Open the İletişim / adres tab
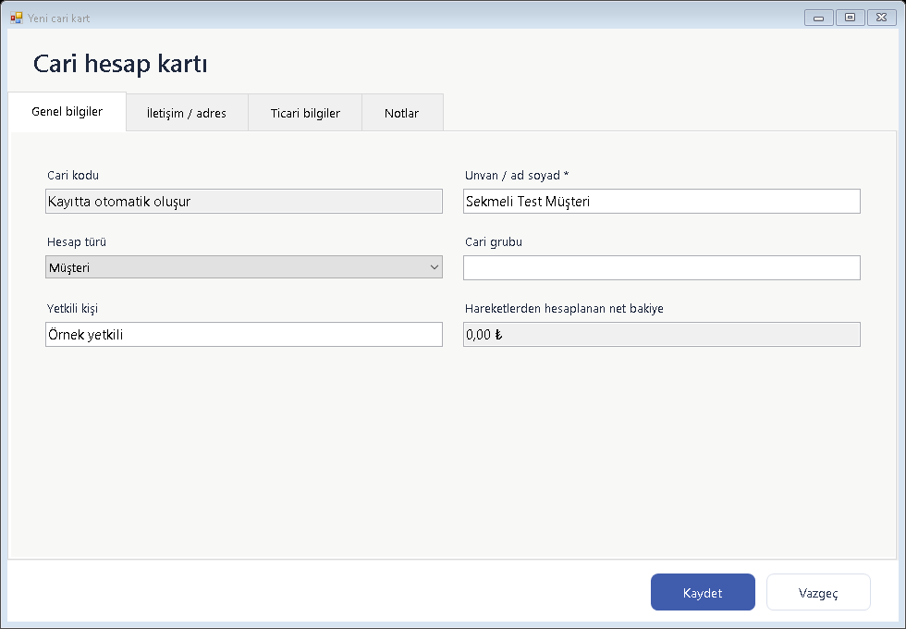906x629 pixels. coord(187,113)
